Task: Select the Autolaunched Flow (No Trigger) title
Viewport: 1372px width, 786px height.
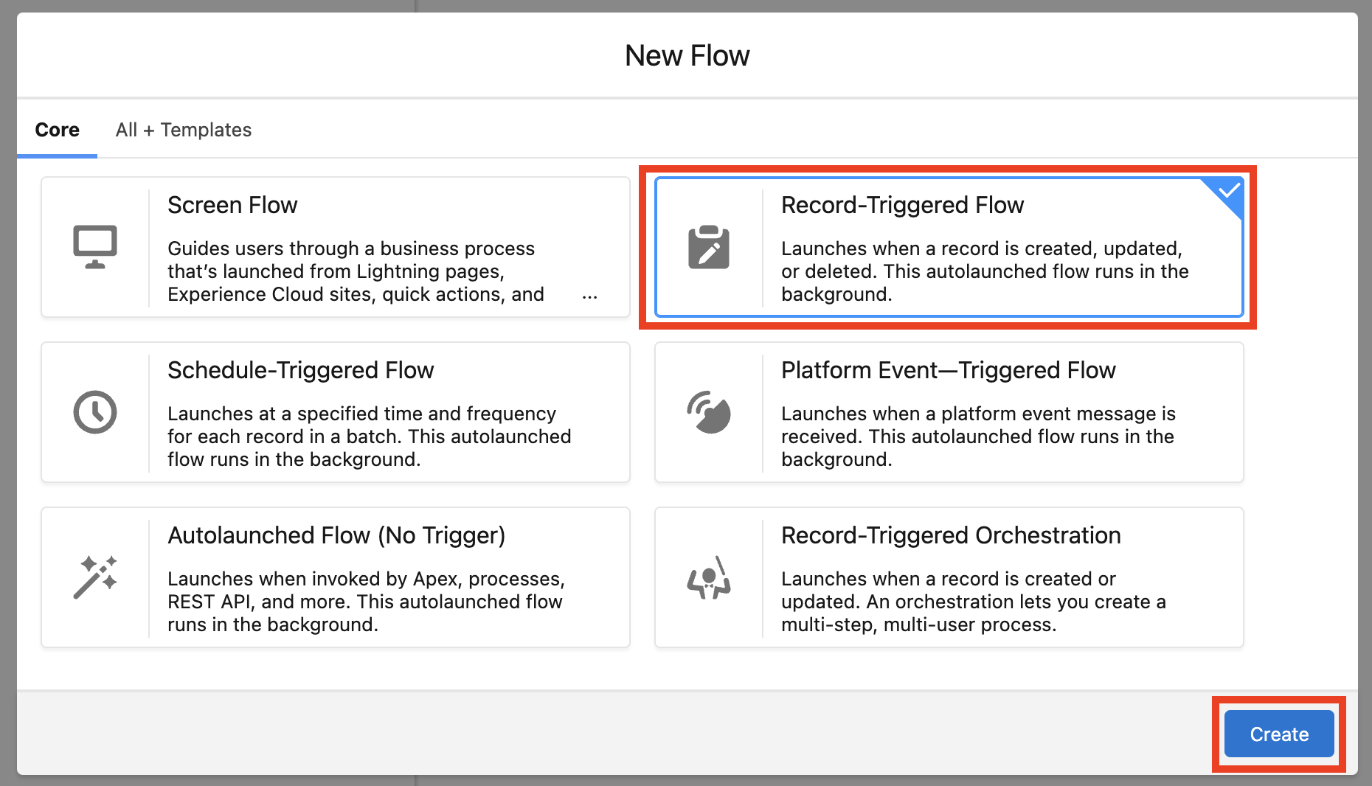Action: coord(336,535)
